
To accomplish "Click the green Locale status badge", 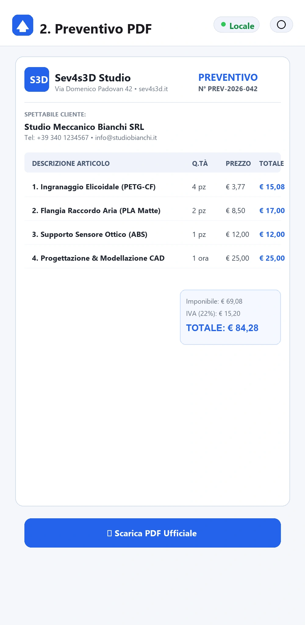I will [x=236, y=25].
